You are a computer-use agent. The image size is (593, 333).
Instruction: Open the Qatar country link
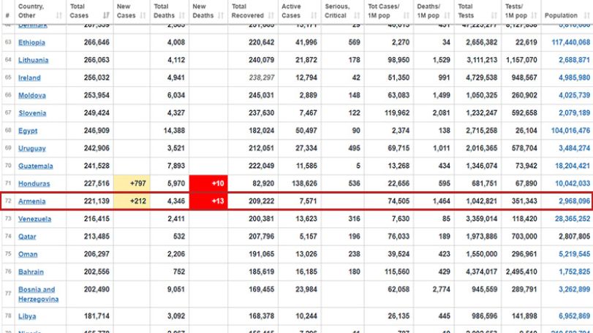[27, 237]
